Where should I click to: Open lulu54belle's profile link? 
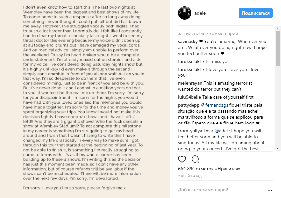coord(190,97)
